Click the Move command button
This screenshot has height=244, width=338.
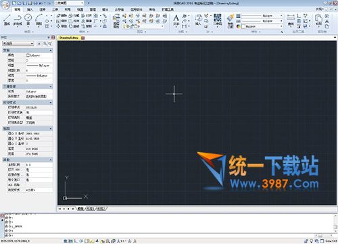click(x=62, y=26)
